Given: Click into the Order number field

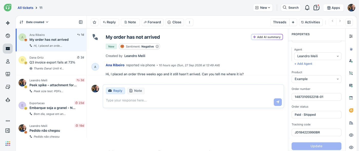Looking at the screenshot, I should 316,97.
